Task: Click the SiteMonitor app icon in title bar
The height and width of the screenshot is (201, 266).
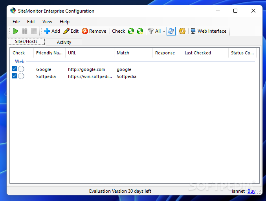Action: tap(13, 11)
